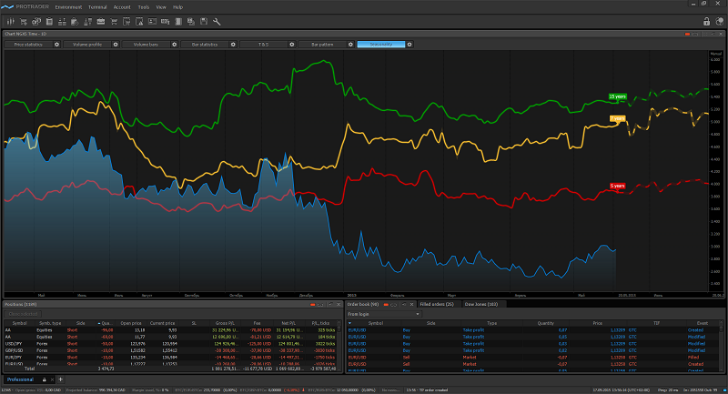Toggle the Bar statistics overlay
The width and height of the screenshot is (728, 394).
(x=204, y=44)
